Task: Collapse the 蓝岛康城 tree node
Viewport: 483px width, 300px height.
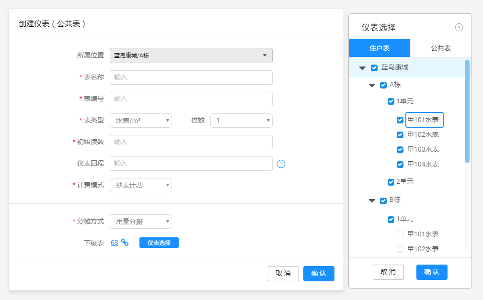Action: (362, 68)
